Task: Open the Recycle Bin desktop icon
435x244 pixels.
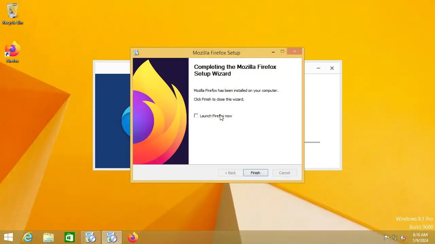Action: [x=13, y=14]
